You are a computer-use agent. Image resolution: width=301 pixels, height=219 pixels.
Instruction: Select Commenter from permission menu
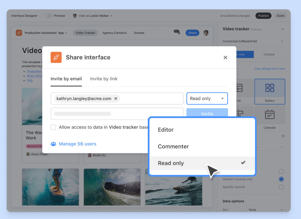[x=202, y=146]
